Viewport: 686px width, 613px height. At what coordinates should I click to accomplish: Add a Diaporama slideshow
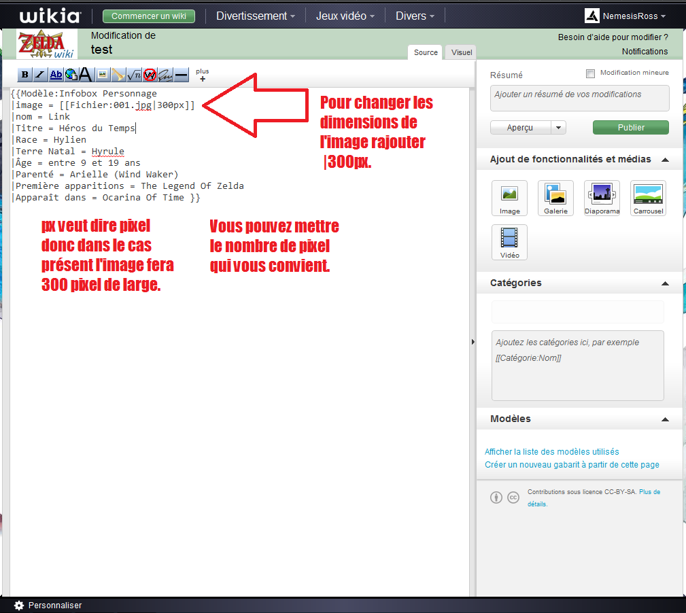click(601, 198)
